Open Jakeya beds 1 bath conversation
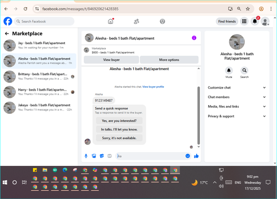The height and width of the screenshot is (199, 277). point(39,107)
